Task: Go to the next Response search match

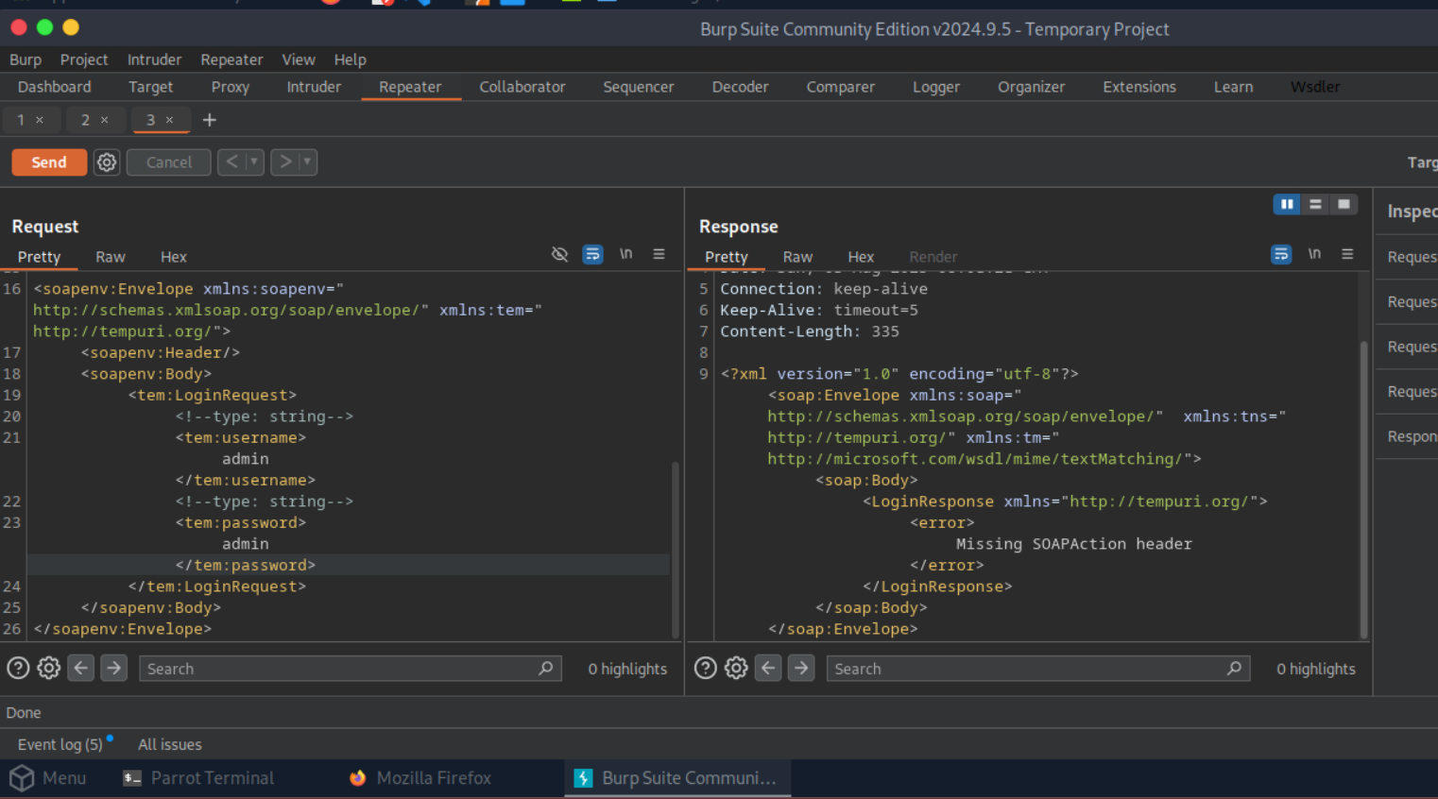Action: tap(801, 669)
